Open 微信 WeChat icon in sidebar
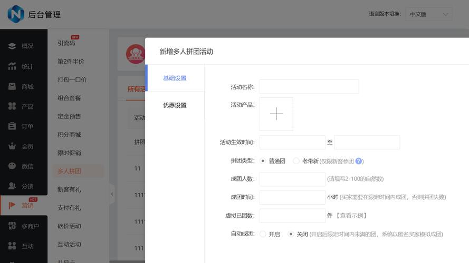The height and width of the screenshot is (263, 469). (12, 166)
